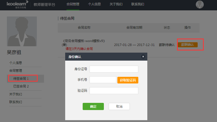Select 个人信息 in the sidebar
217x122 pixels.
(16, 63)
